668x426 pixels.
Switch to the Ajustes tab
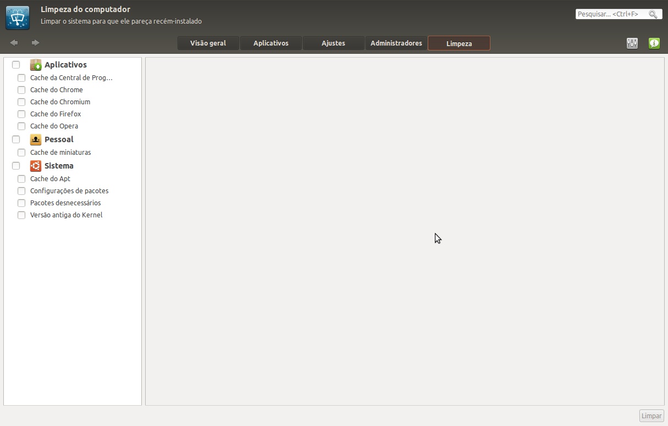(x=334, y=43)
